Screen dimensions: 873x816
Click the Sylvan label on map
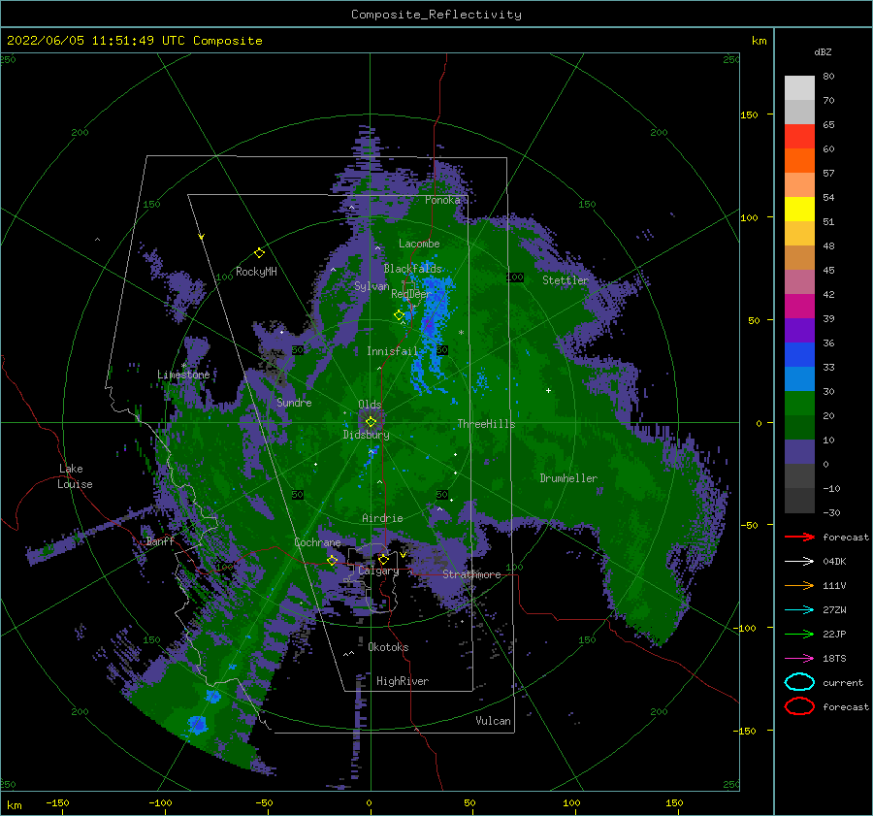372,286
